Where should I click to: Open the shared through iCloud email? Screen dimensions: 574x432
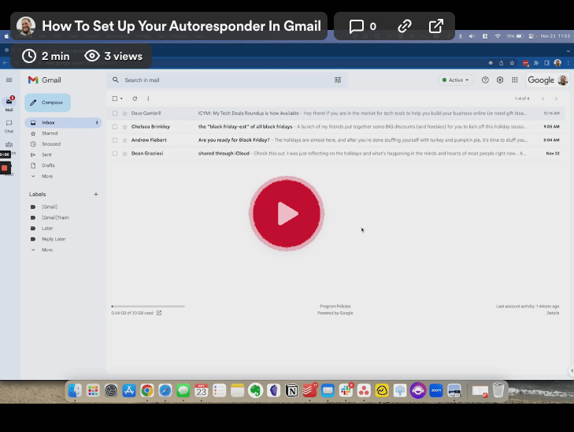click(x=335, y=154)
